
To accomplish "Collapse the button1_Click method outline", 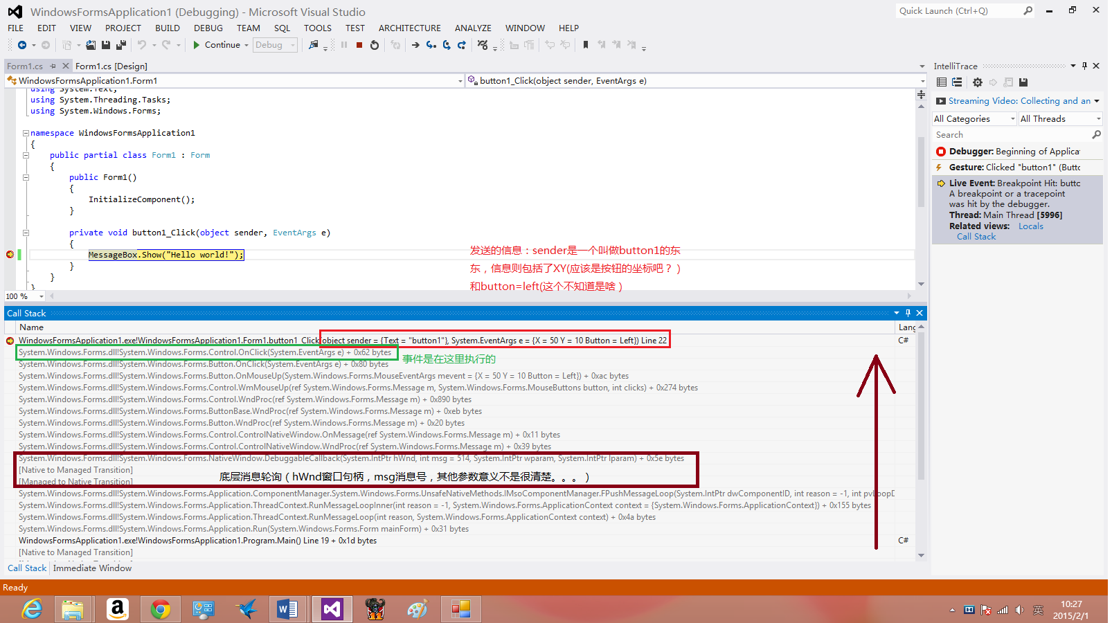I will (26, 233).
